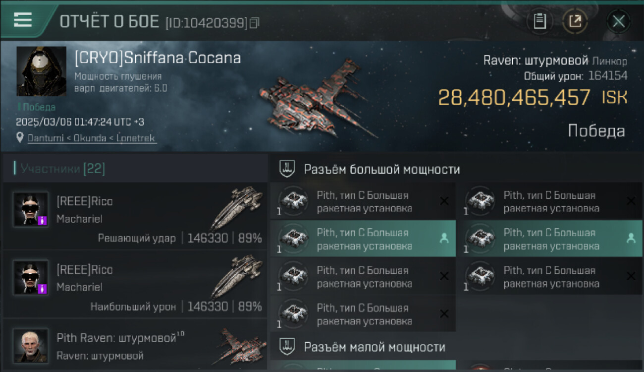
Task: Open the Dantumi < Okunda < Lonetrek location link
Action: 92,138
